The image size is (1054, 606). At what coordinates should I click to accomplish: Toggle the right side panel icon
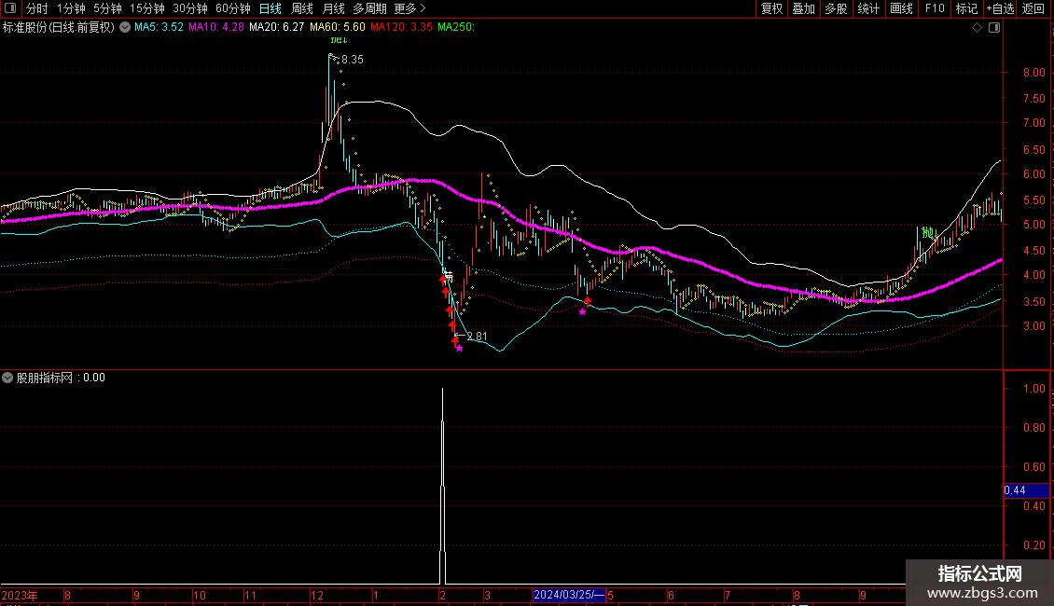tap(993, 28)
